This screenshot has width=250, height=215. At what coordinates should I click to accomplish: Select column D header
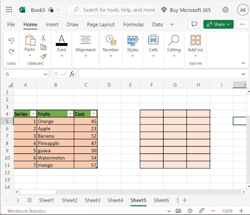click(x=109, y=85)
